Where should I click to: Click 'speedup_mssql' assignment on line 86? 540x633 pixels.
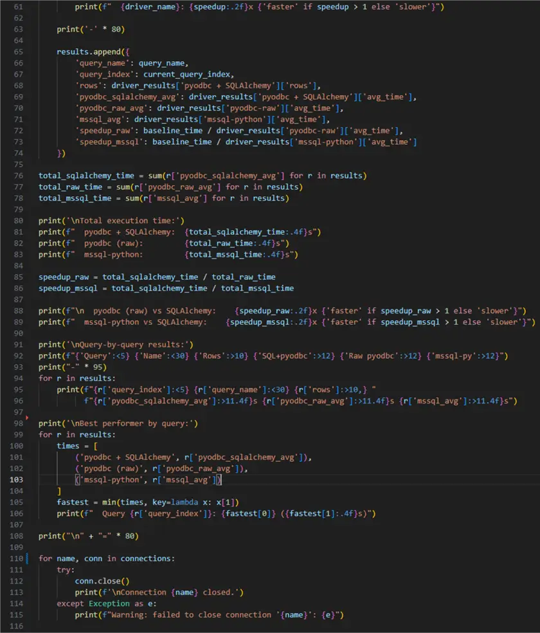68,288
